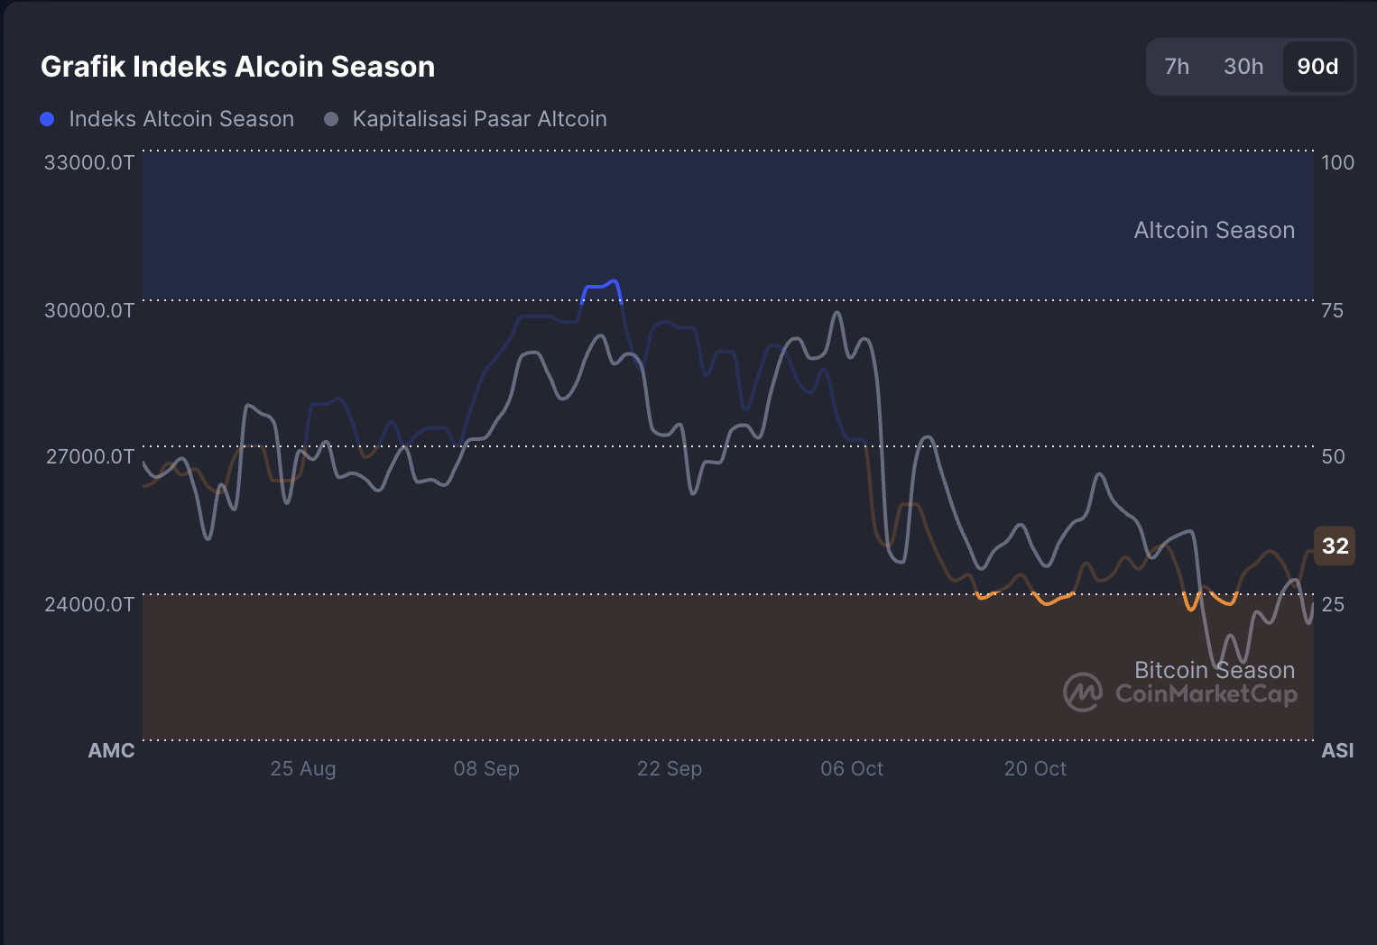Click the 100 value on the right axis
Screen dimensions: 1377x945
[1338, 162]
